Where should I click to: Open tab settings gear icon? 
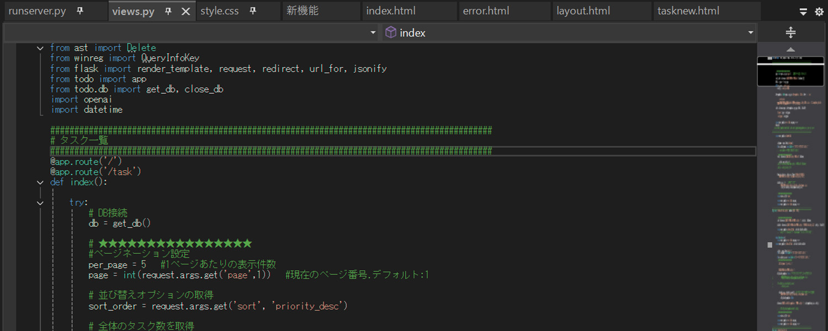point(819,12)
